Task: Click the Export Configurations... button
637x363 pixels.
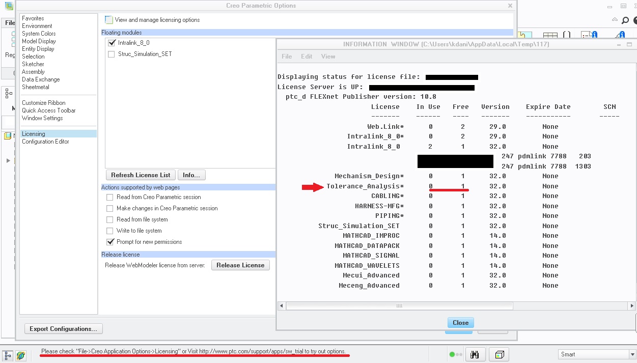Action: 64,329
